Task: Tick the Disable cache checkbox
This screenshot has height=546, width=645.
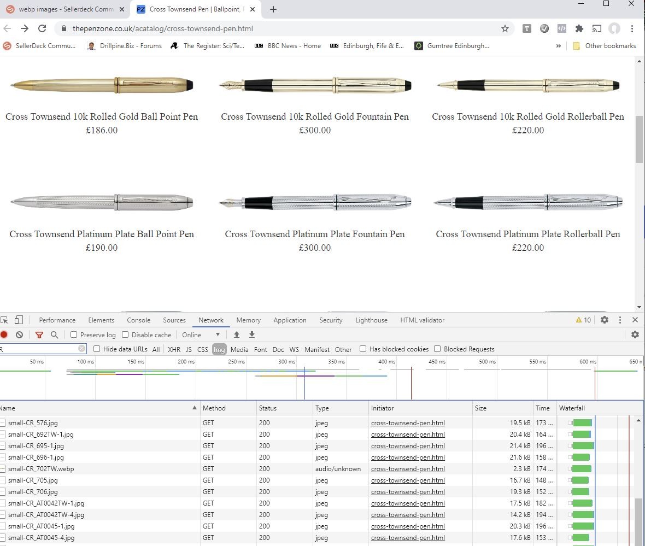Action: coord(125,334)
